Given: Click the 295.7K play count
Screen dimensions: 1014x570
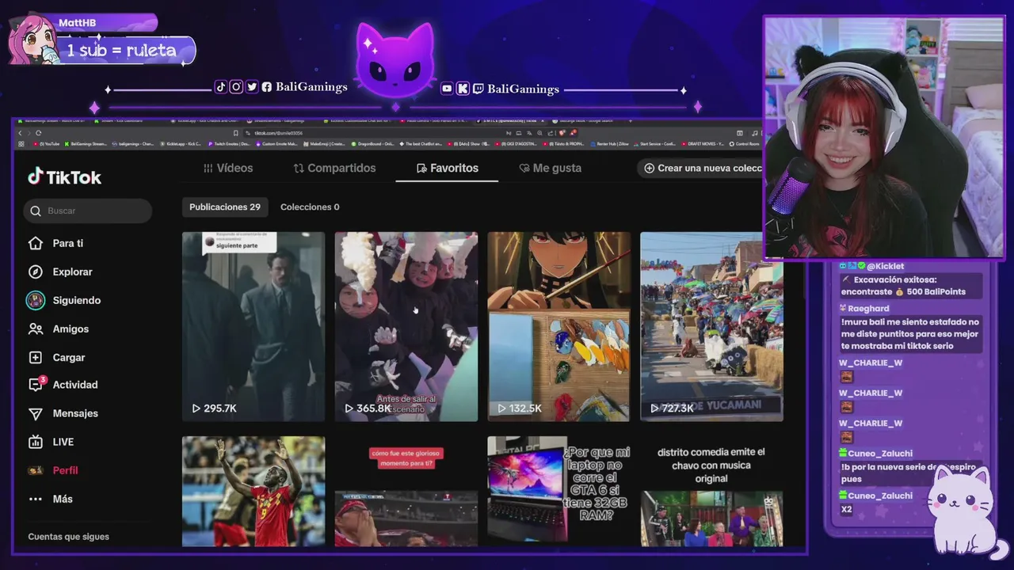Looking at the screenshot, I should pyautogui.click(x=214, y=408).
